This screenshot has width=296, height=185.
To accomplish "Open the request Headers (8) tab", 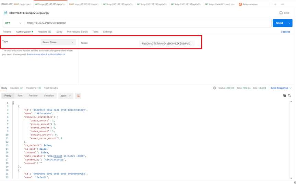I will click(44, 32).
